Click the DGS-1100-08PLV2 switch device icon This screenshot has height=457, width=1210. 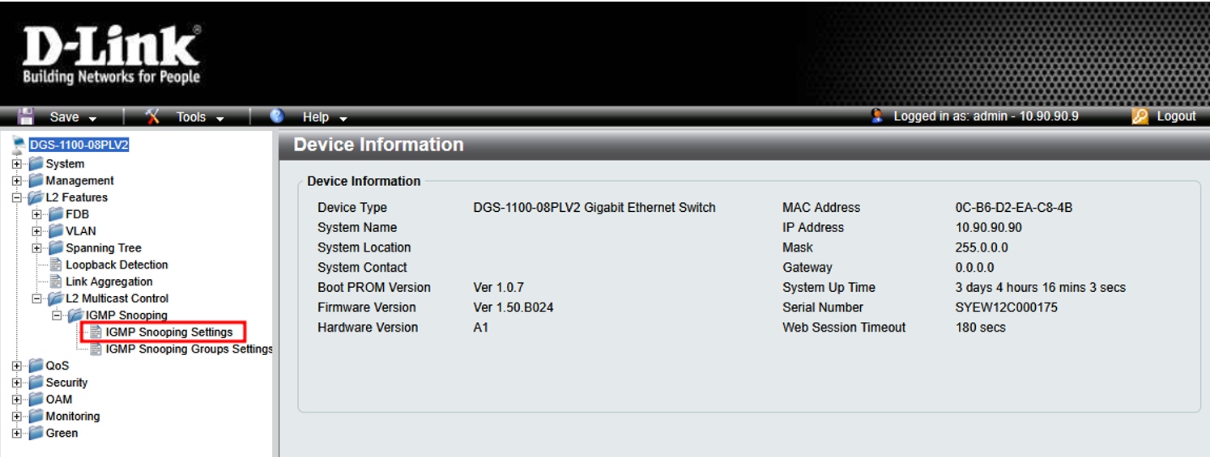19,146
